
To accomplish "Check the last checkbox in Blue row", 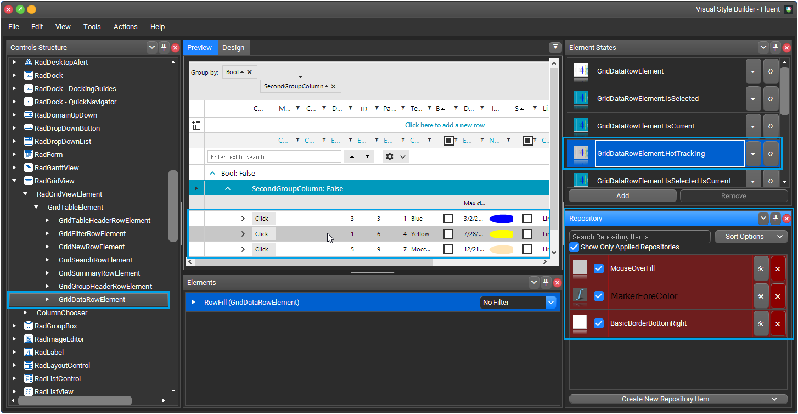I will (x=527, y=219).
